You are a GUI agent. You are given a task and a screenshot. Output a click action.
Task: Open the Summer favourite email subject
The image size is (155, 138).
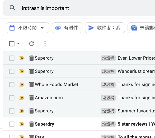point(136,111)
